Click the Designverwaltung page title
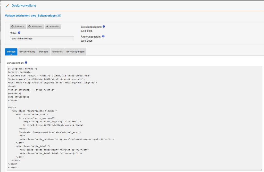The height and width of the screenshot is (172, 264). (24, 6)
